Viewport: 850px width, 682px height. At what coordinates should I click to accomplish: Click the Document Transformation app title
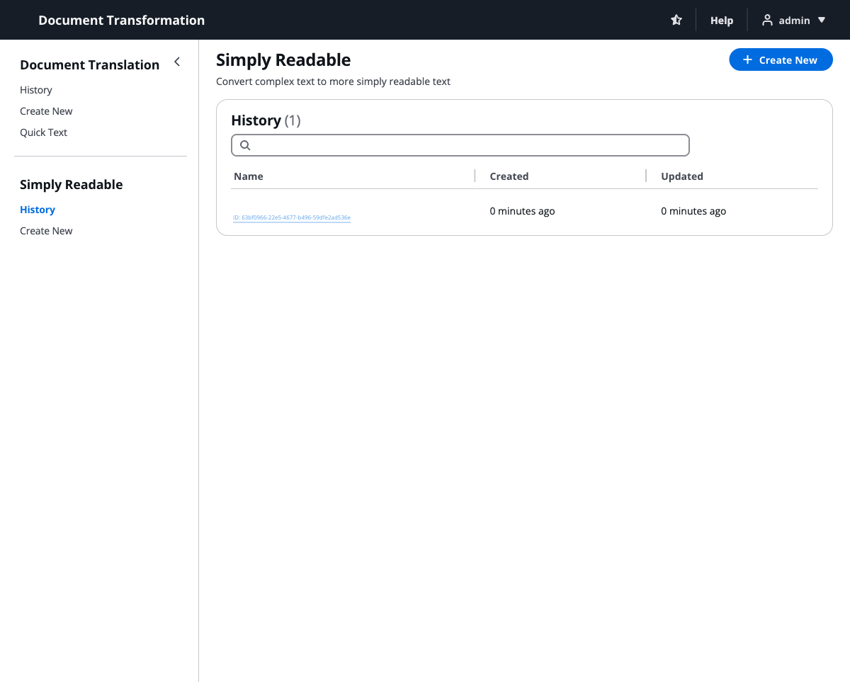[x=121, y=21]
